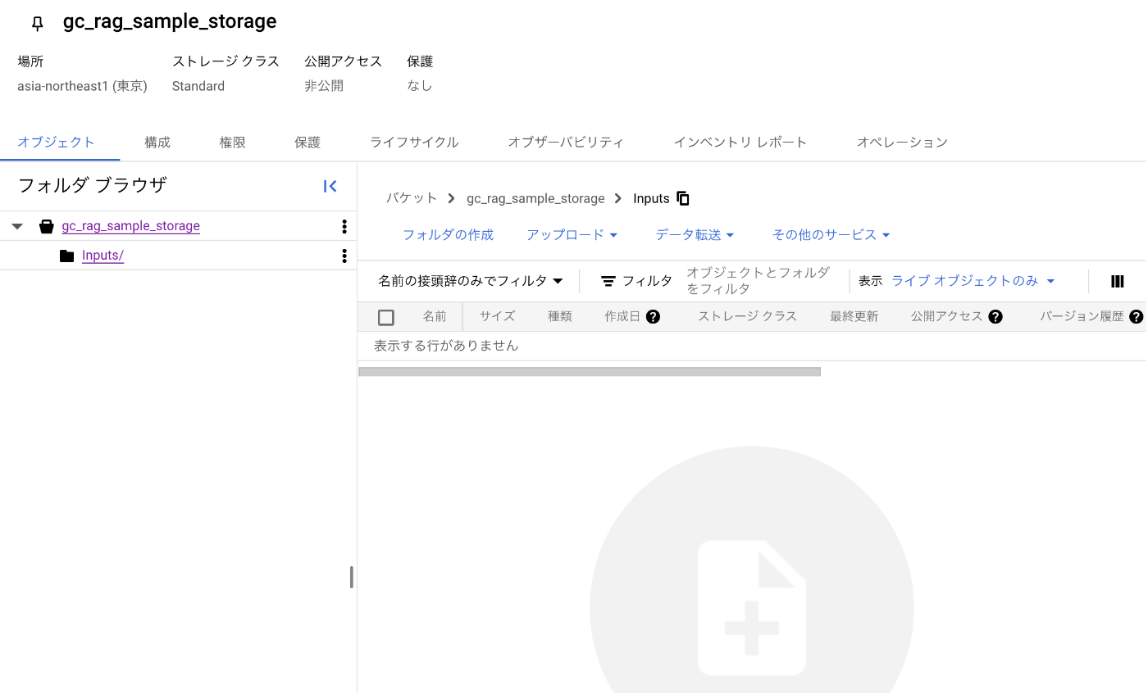Show help for 公開アクセス column
This screenshot has width=1148, height=693.
(995, 317)
